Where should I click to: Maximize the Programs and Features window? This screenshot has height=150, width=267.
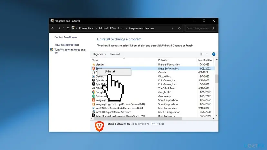tap(204, 21)
